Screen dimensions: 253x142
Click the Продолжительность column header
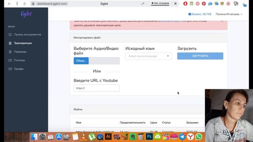tap(133, 123)
